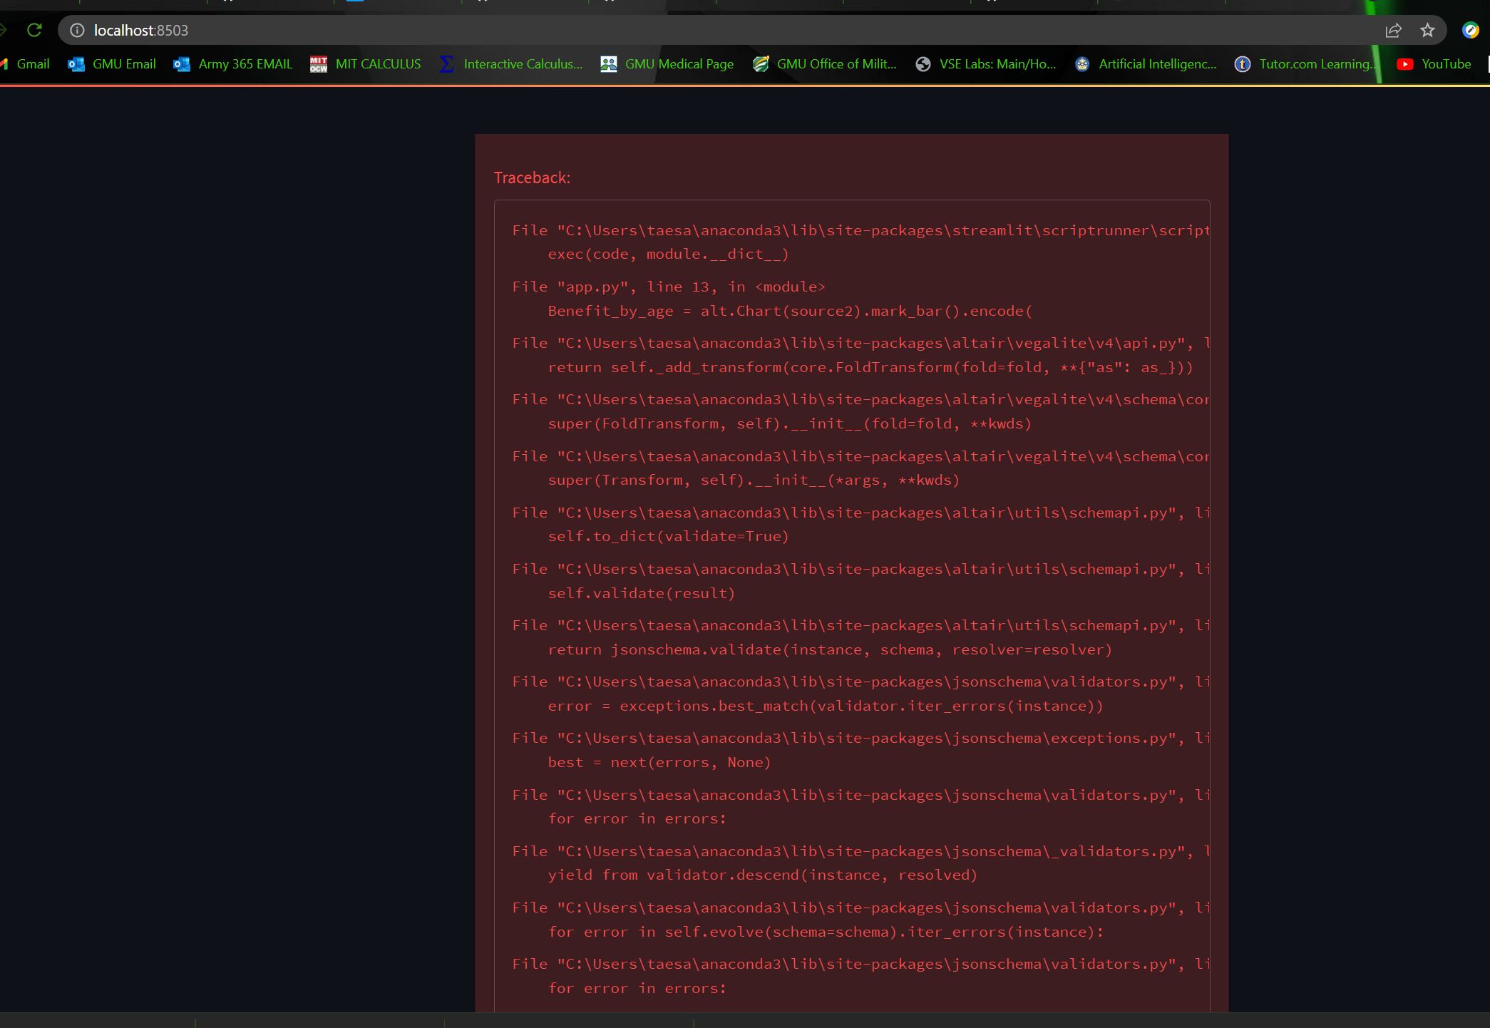Click the Interactive Calculus sigma icon

coord(446,64)
